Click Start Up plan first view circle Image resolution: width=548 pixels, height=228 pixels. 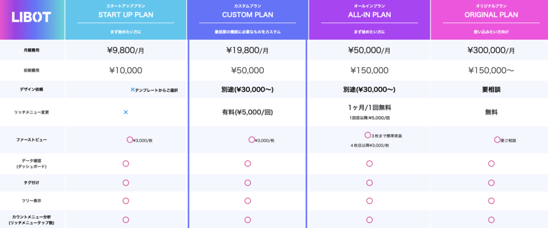[130, 139]
